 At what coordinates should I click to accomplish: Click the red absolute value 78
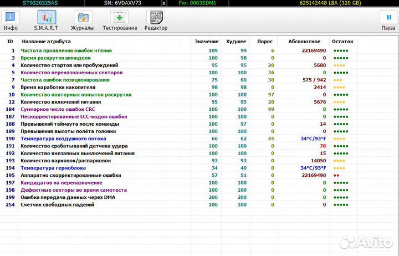[323, 146]
